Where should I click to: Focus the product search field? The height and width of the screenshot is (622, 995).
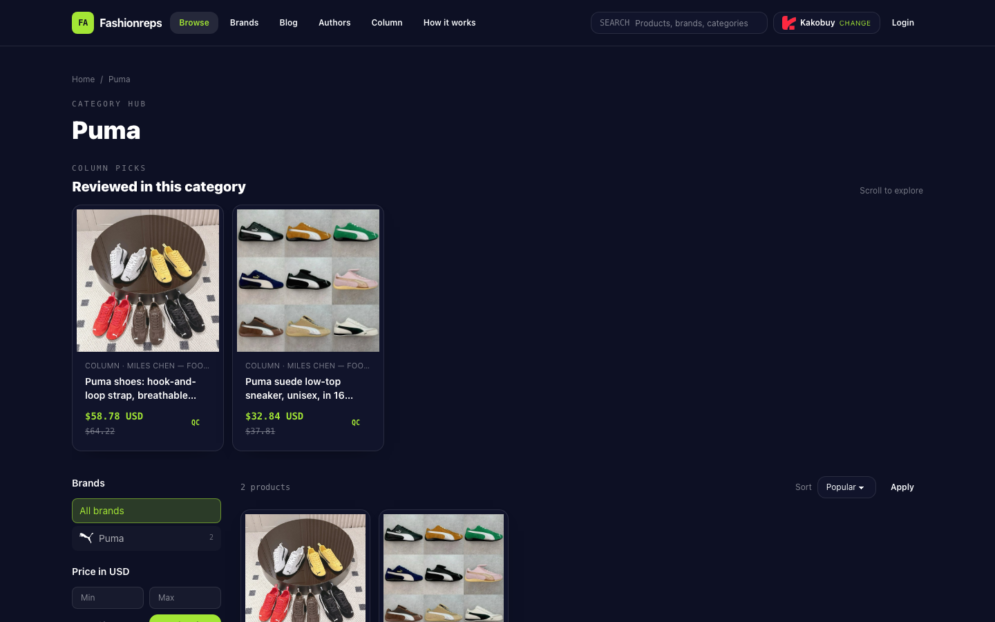click(679, 23)
